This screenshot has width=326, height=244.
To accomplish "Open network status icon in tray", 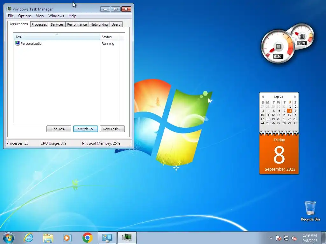I will point(286,238).
